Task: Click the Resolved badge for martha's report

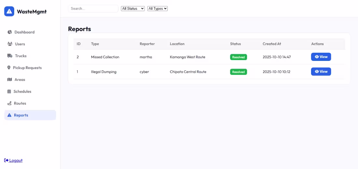Action: (x=238, y=57)
